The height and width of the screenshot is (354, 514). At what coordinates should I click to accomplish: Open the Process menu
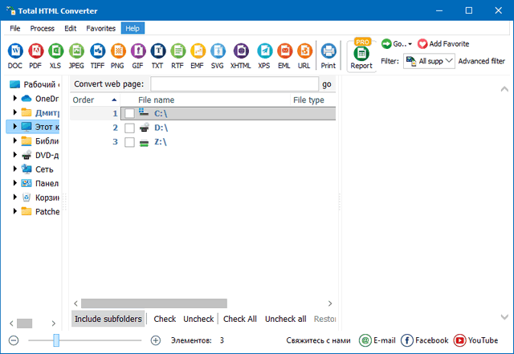(x=43, y=28)
